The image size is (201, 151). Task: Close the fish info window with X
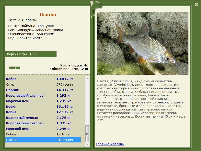tap(196, 5)
